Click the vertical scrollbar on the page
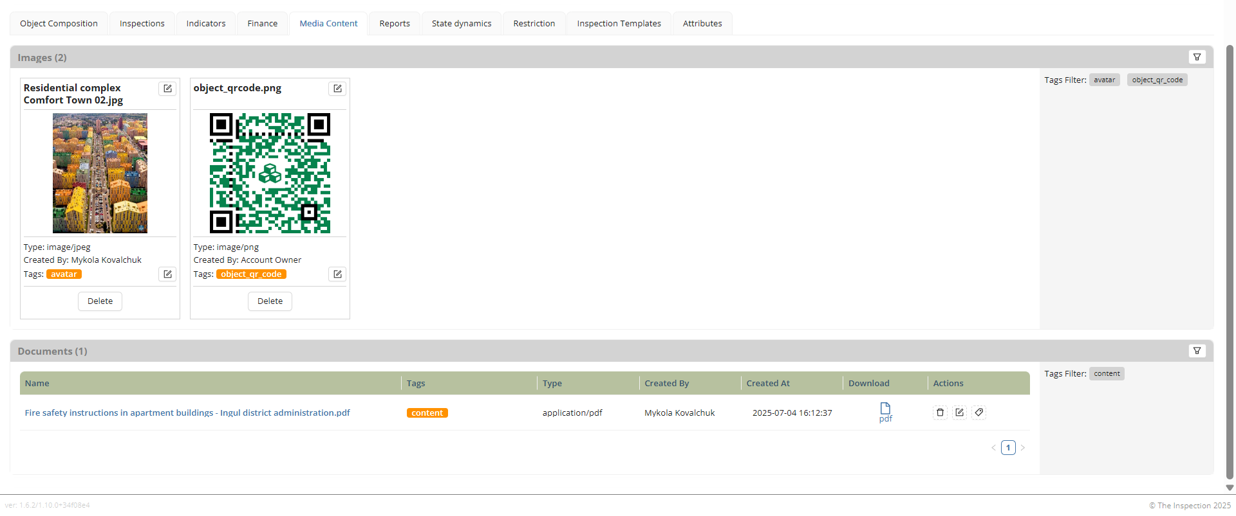 click(1230, 257)
